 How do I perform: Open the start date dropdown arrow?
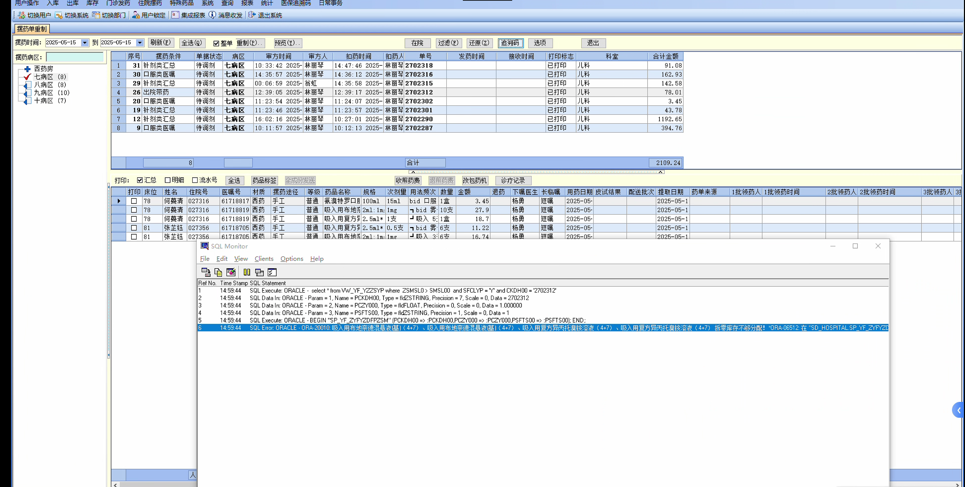(x=85, y=43)
